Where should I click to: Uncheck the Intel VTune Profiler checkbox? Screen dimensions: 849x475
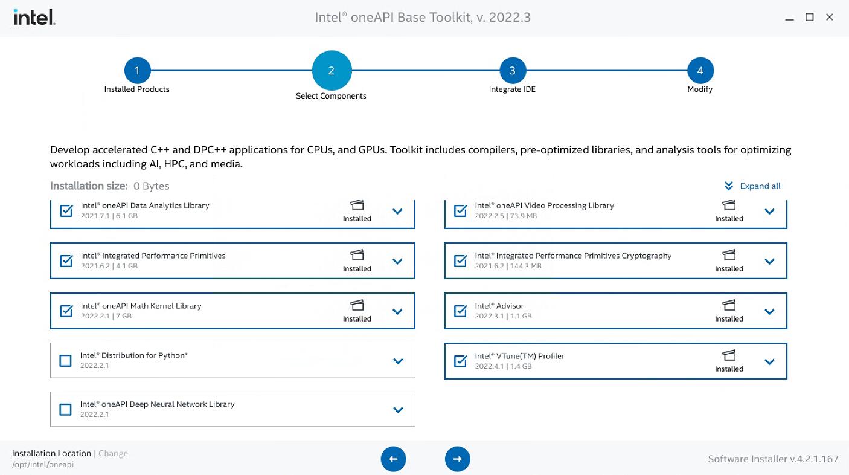[460, 361]
